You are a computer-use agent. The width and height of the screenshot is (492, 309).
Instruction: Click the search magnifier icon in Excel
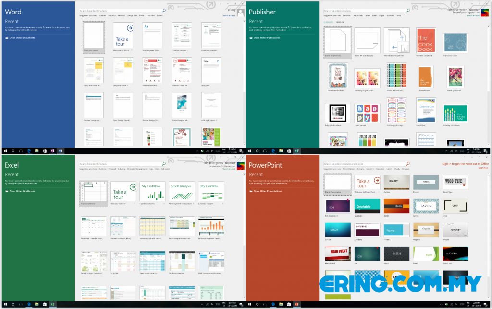pyautogui.click(x=164, y=164)
